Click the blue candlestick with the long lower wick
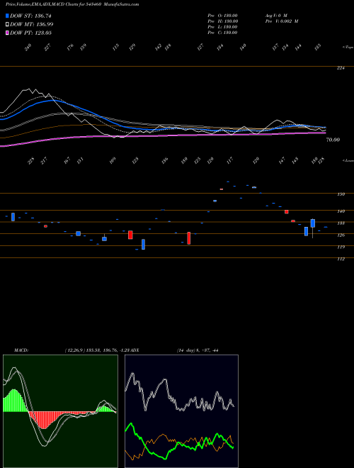Screen dimensions: 354x468 click(312, 228)
